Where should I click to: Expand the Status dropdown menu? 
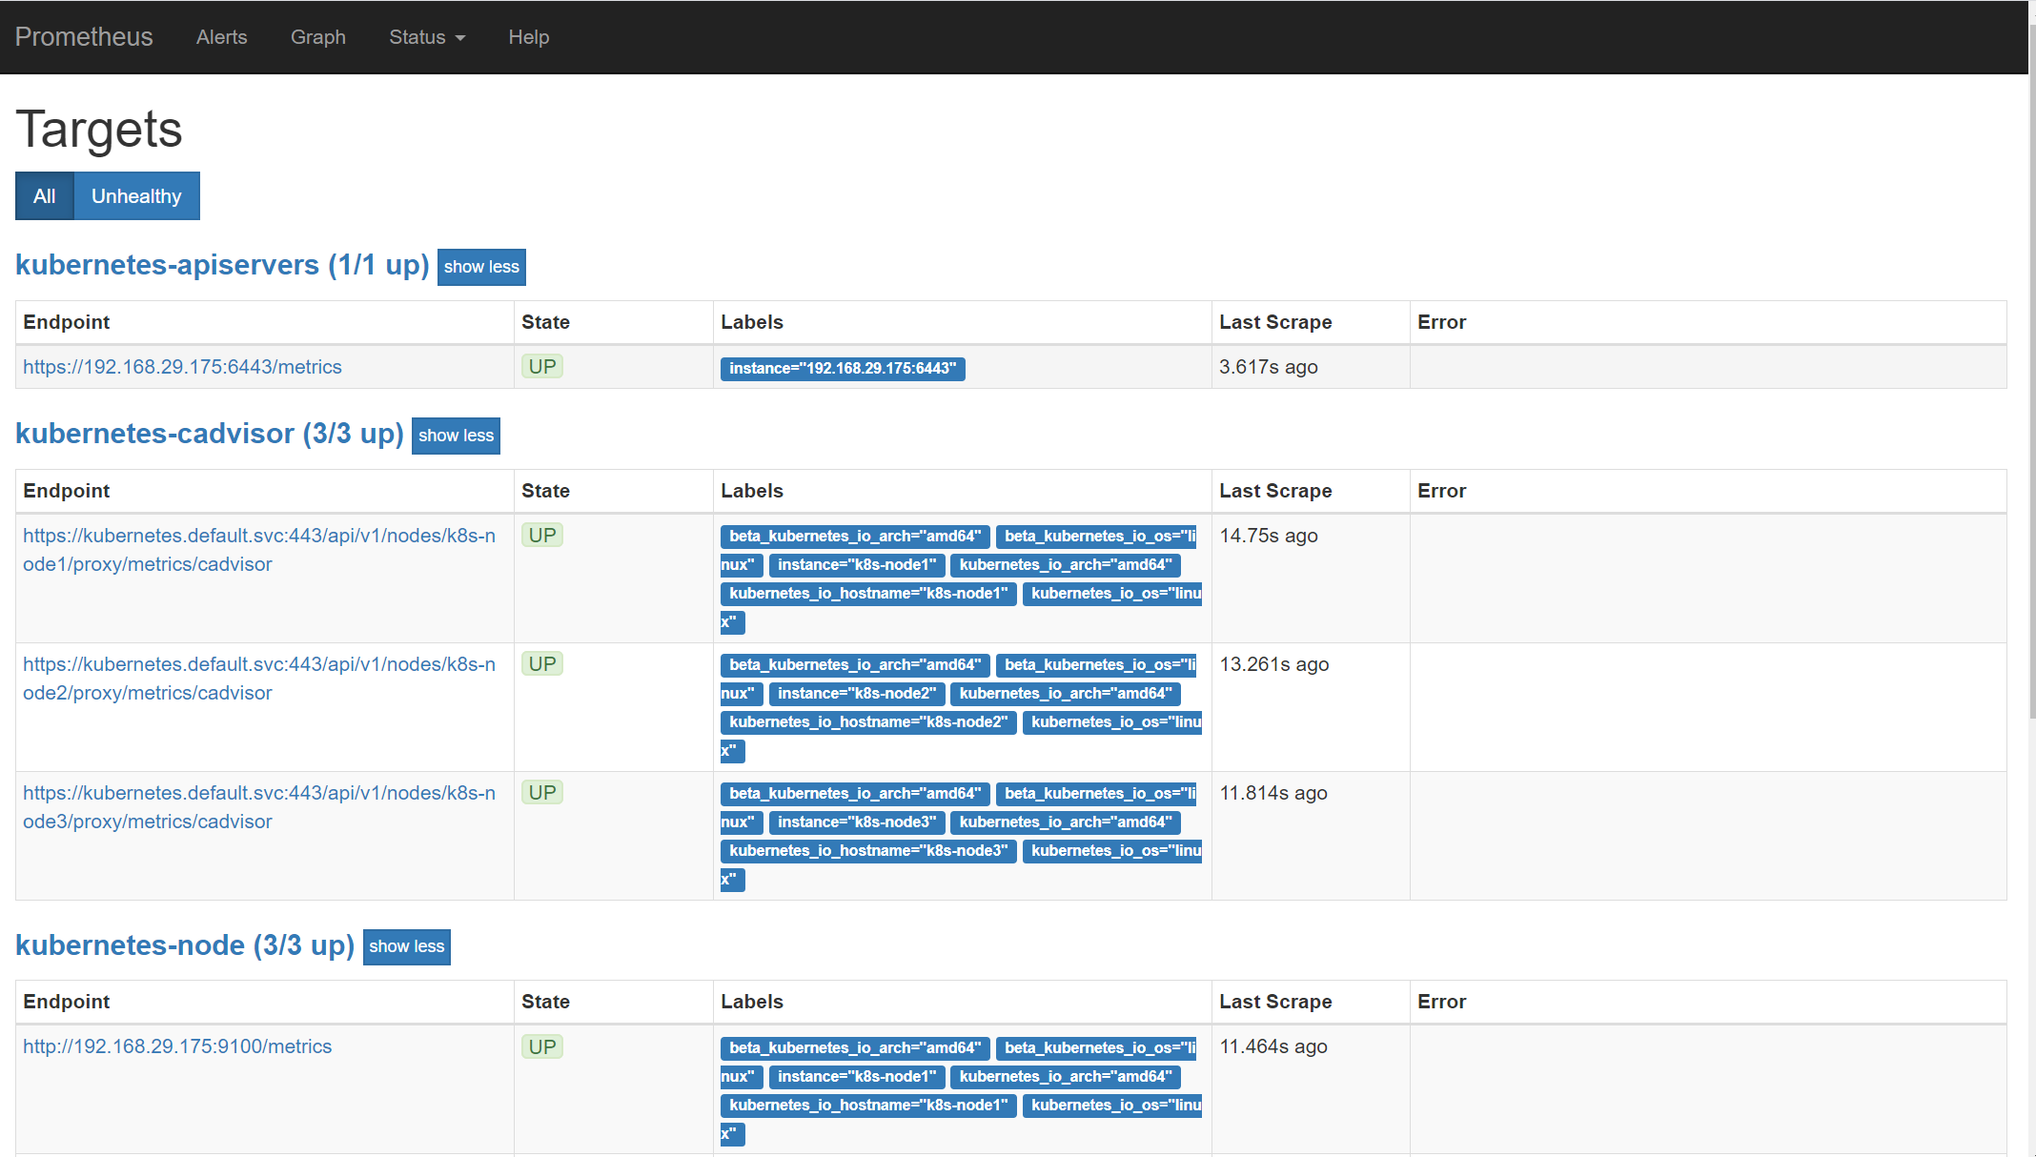point(427,37)
